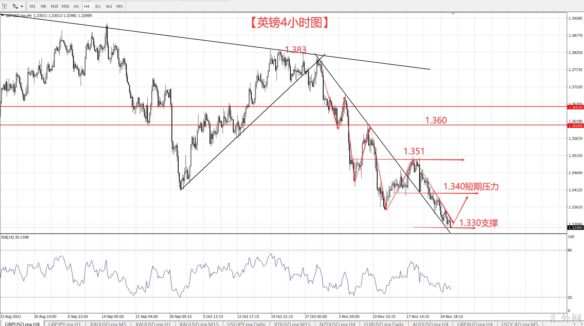Click the current price 1.32989 label

pyautogui.click(x=575, y=228)
